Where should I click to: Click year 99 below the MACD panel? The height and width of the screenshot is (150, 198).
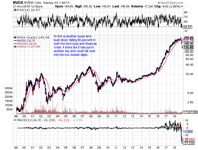(x=16, y=148)
